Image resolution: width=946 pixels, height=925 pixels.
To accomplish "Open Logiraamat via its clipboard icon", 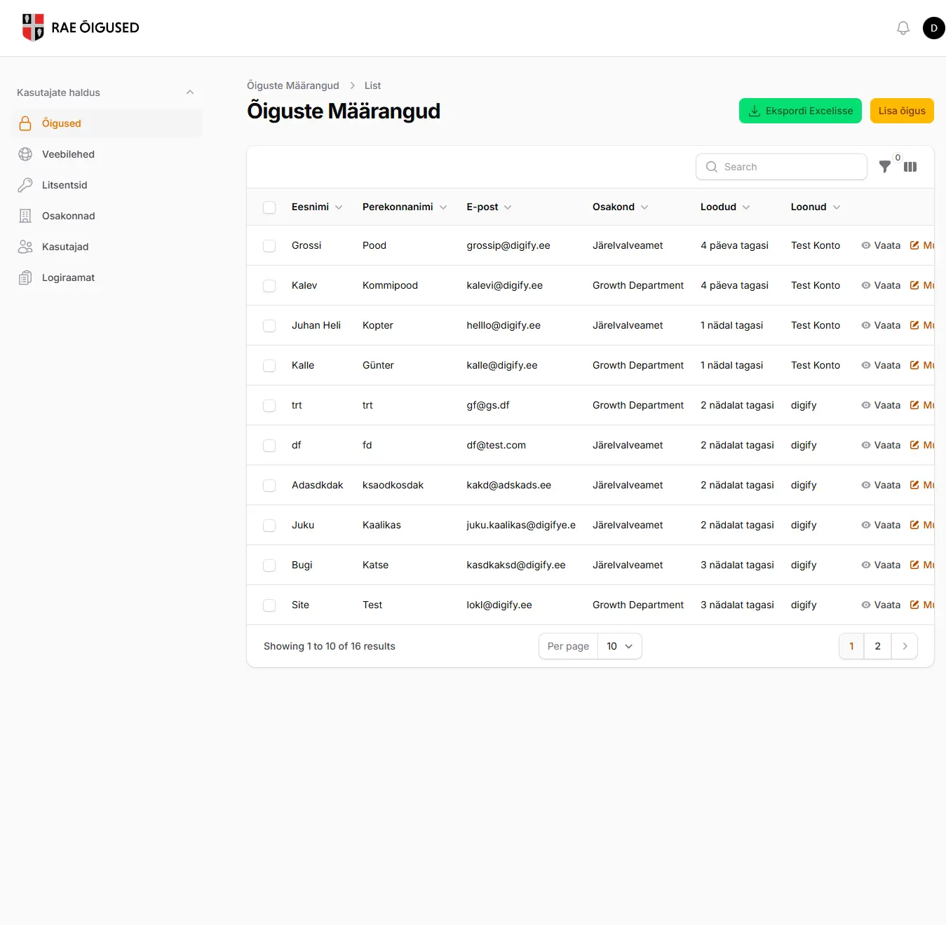I will coord(25,277).
